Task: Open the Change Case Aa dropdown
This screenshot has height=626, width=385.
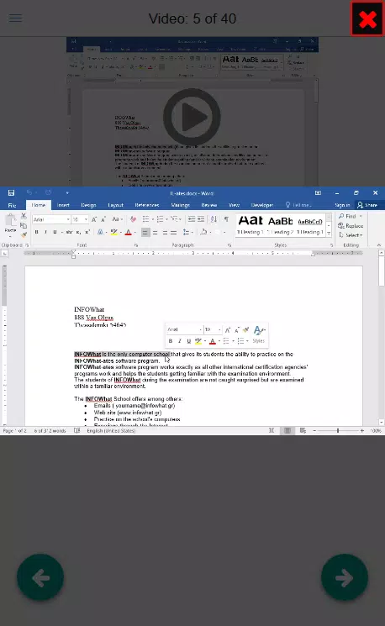Action: click(x=116, y=219)
